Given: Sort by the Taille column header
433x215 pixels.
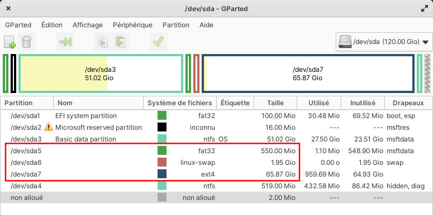Looking at the screenshot, I should pyautogui.click(x=275, y=103).
